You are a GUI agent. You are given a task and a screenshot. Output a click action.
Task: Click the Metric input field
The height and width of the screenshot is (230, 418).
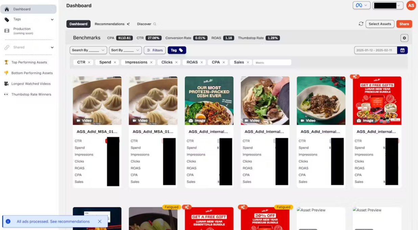[x=272, y=62]
